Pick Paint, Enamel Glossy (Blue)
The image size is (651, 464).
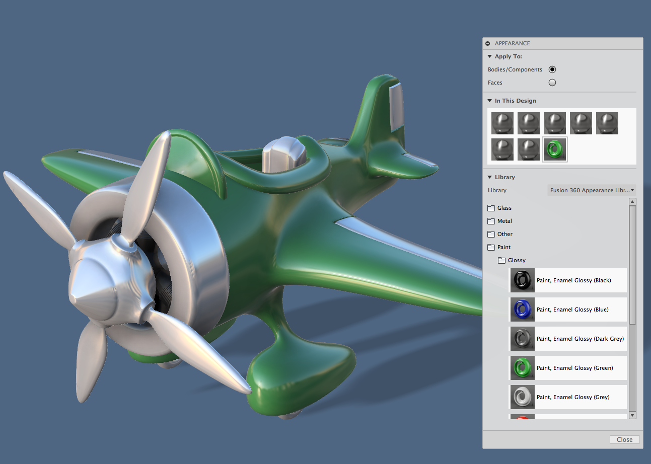point(568,310)
